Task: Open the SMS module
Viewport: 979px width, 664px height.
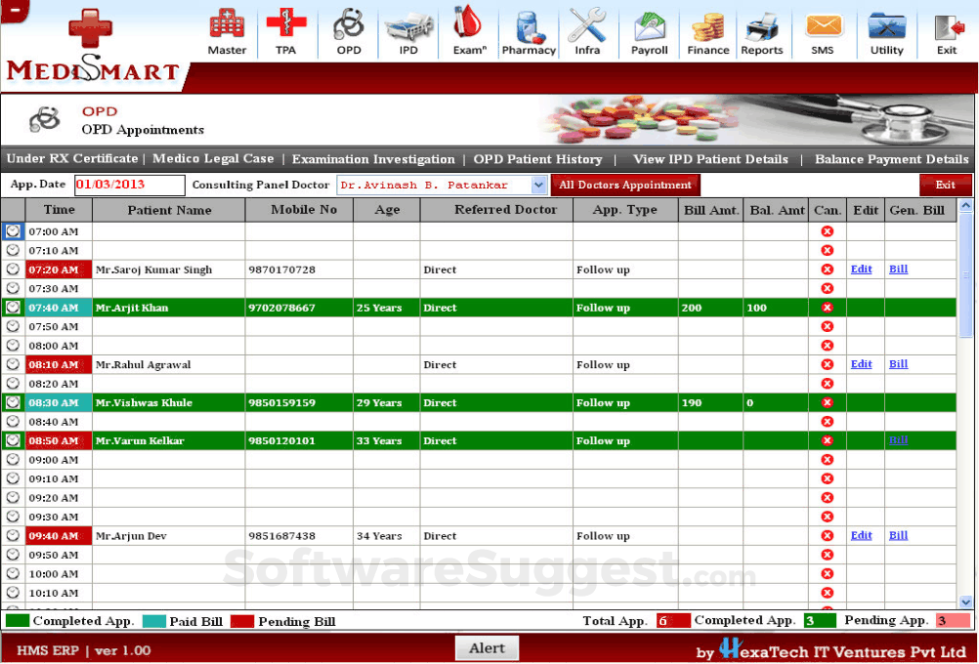Action: pyautogui.click(x=824, y=31)
